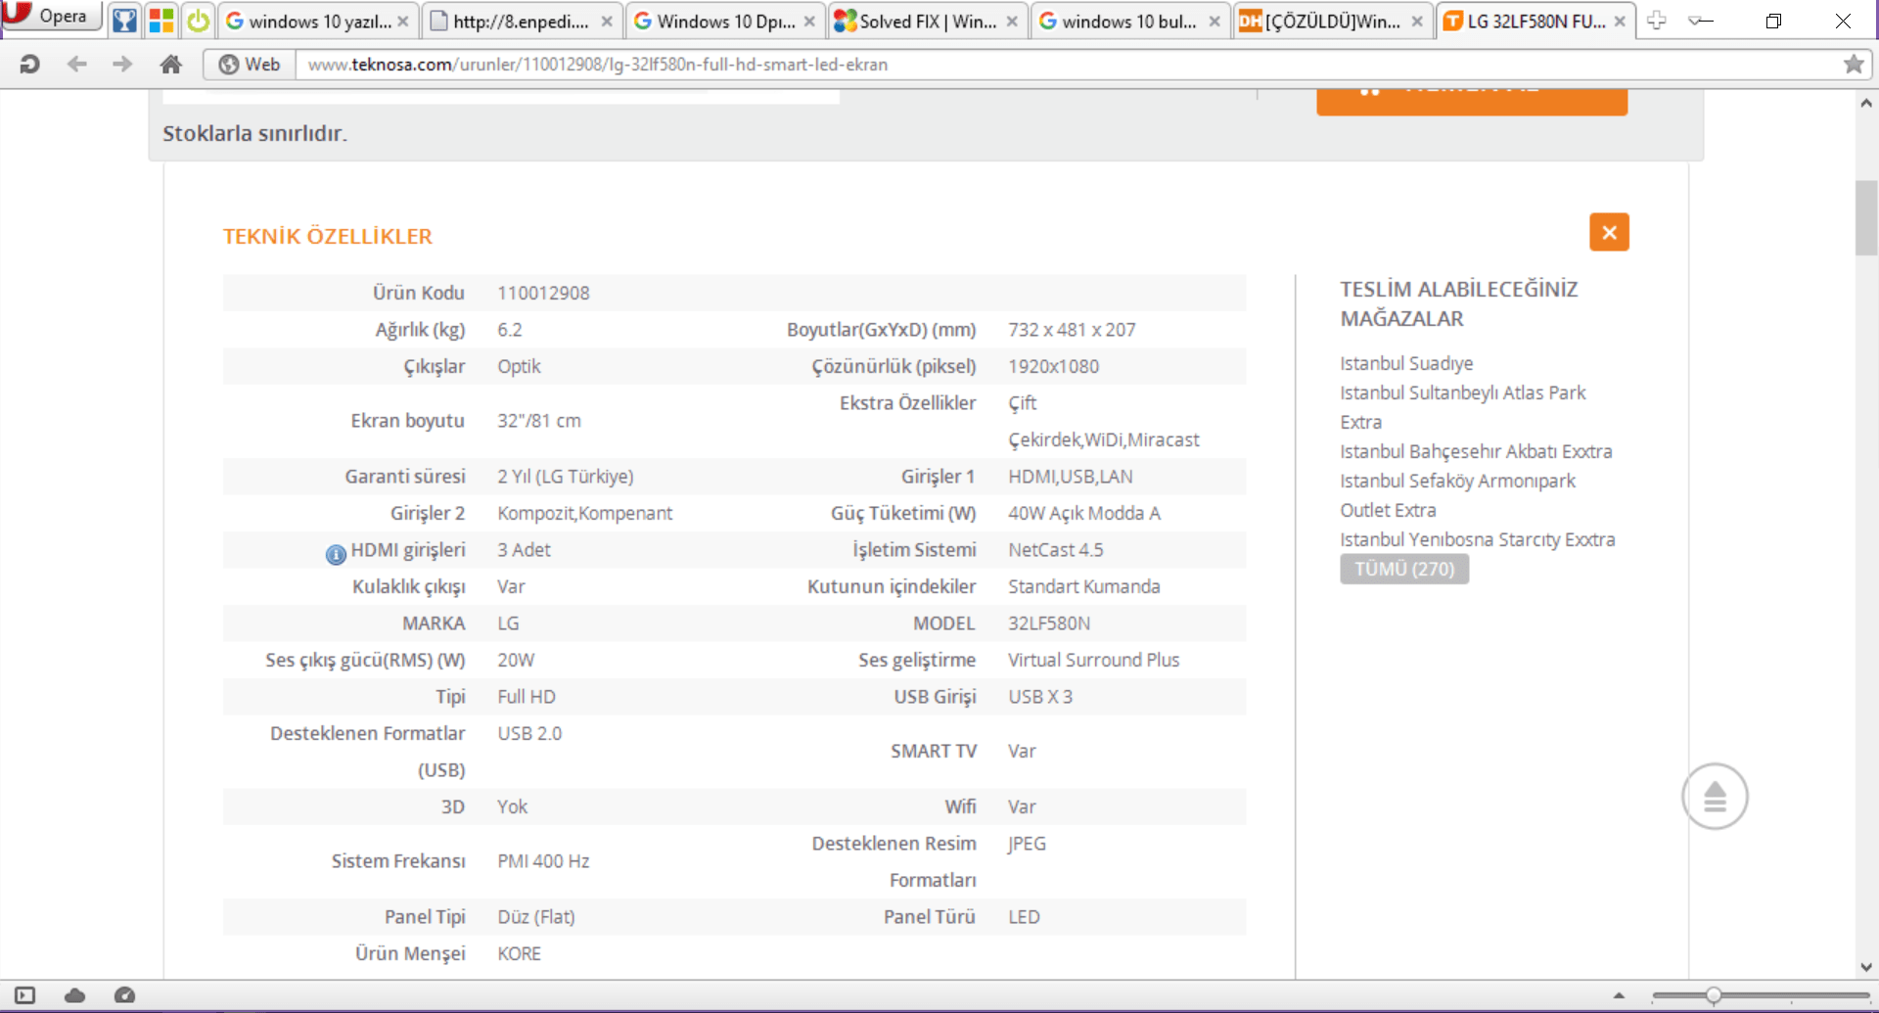
Task: Close the 'Windows 10 Dpı...' tab
Action: [x=809, y=21]
